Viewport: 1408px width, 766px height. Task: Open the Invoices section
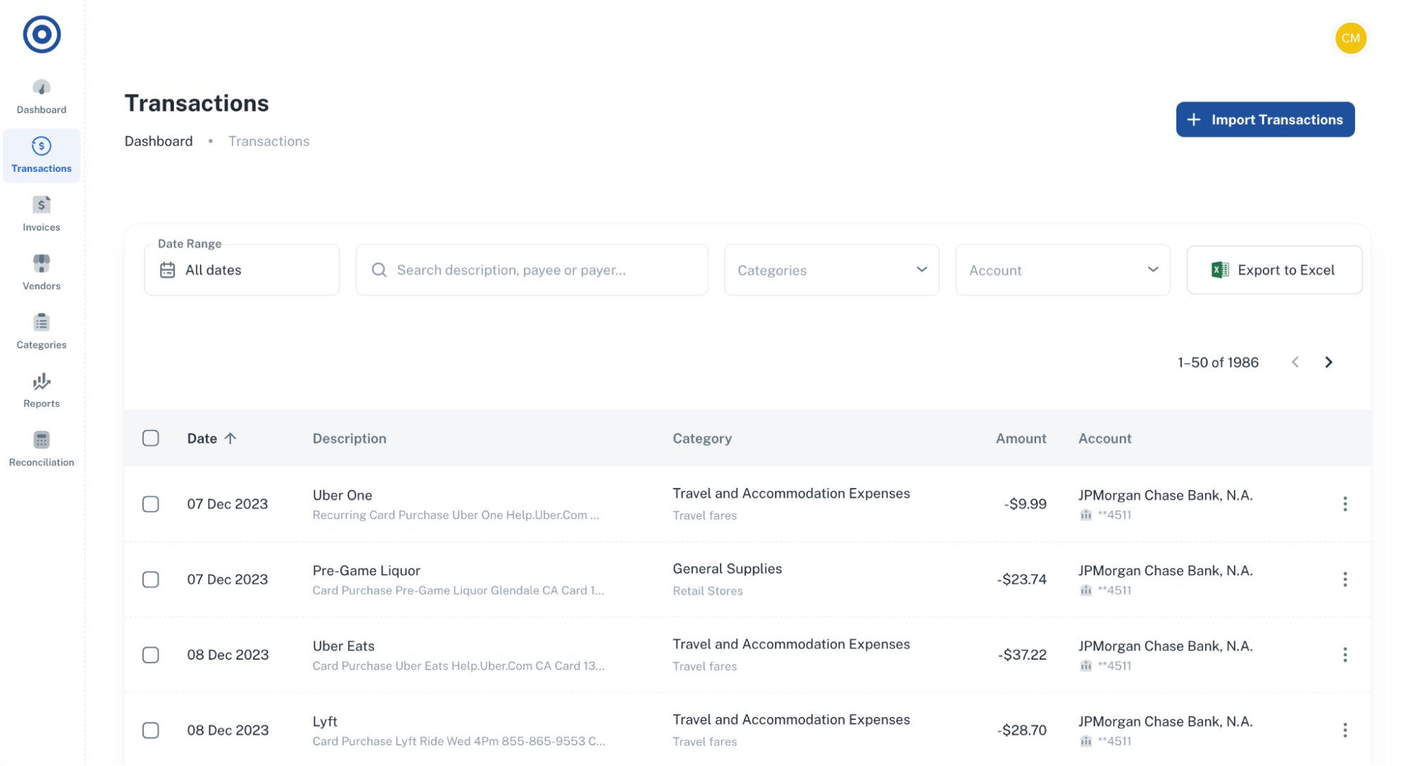click(42, 213)
